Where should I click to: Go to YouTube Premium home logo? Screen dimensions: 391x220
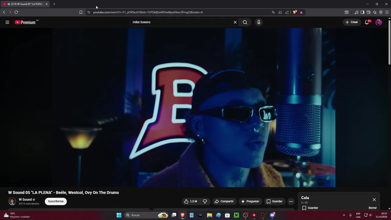click(25, 22)
